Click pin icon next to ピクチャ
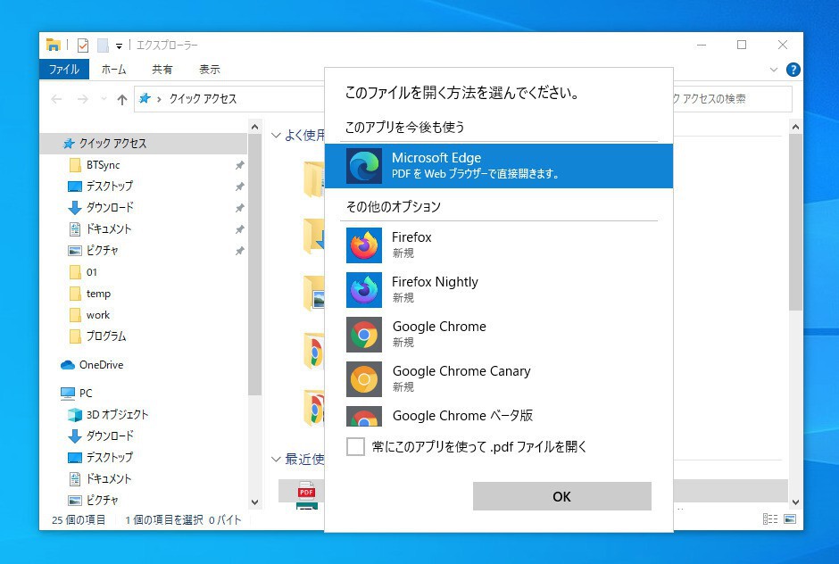 [x=240, y=251]
